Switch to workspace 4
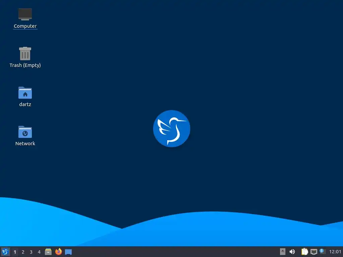The height and width of the screenshot is (257, 343). [x=39, y=252]
